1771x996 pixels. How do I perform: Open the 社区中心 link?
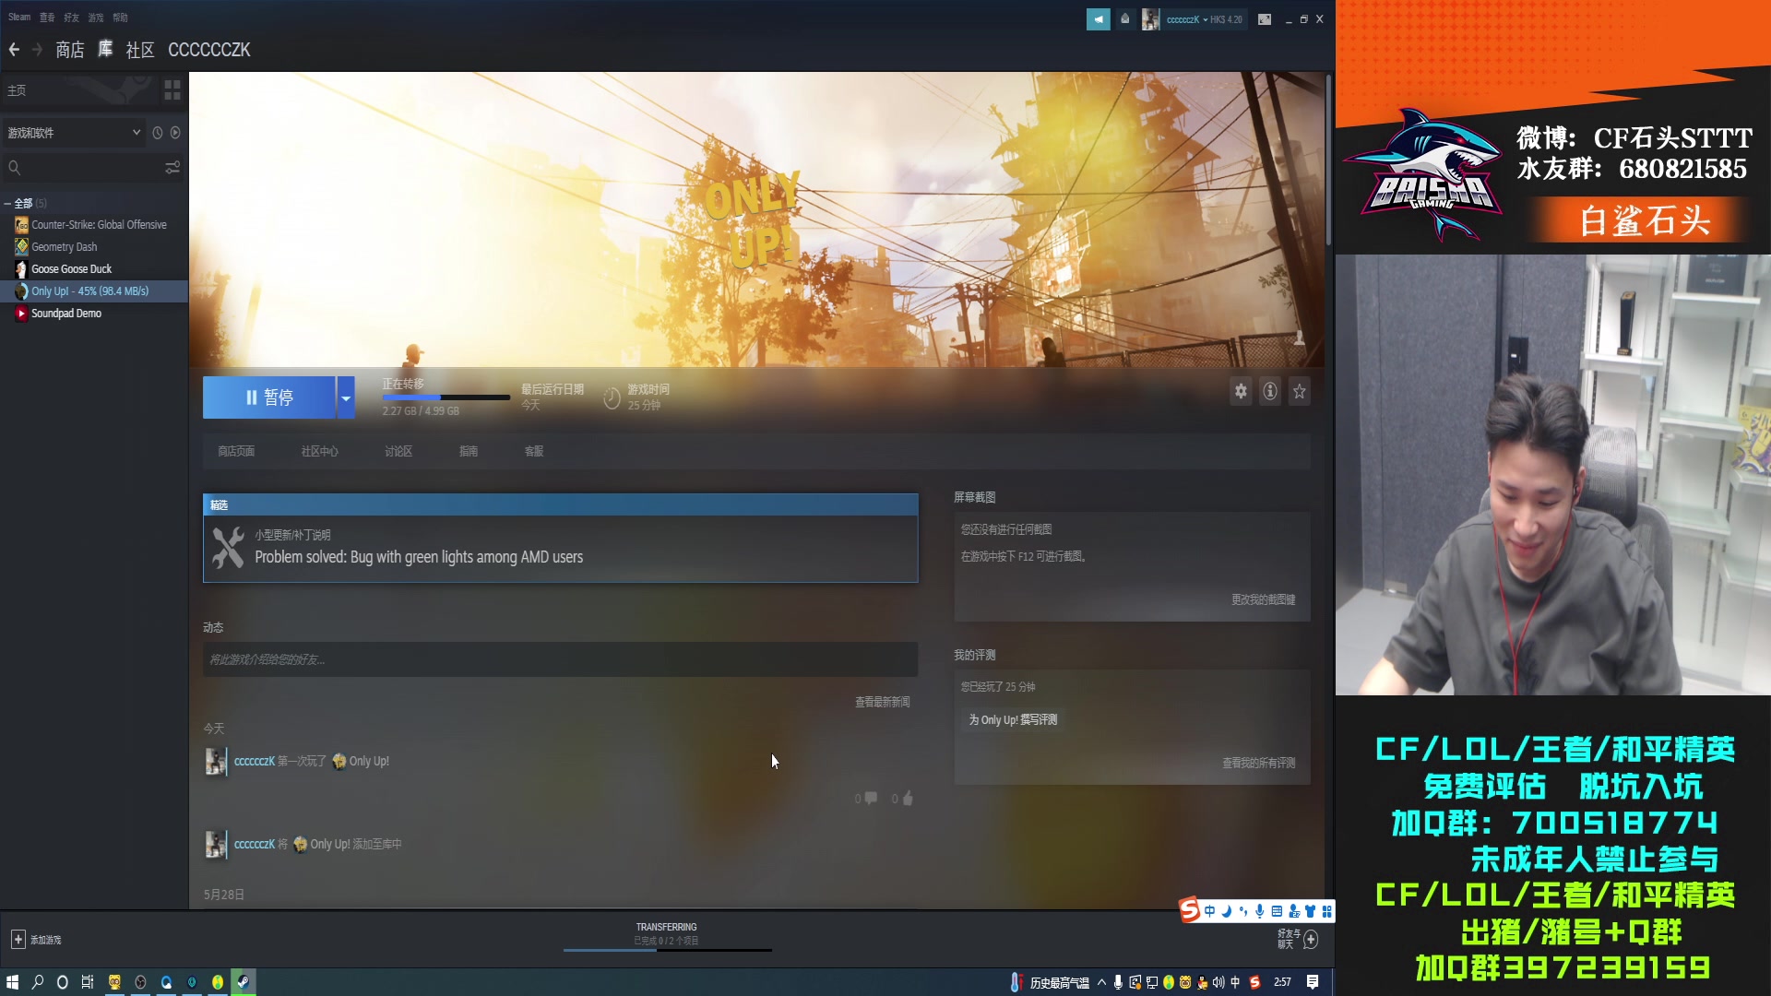pos(319,451)
